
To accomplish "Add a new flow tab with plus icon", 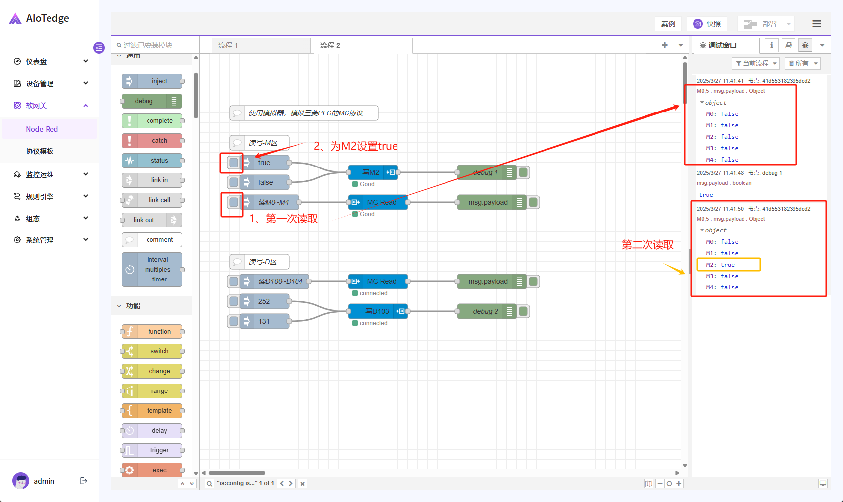I will coord(665,45).
